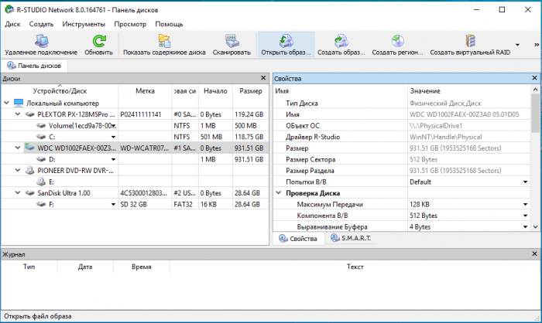Click the Обновить refresh icon
Image resolution: width=542 pixels, height=323 pixels.
point(98,41)
